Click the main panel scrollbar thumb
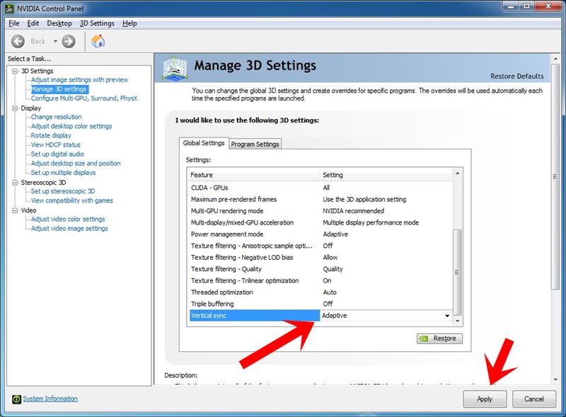Image resolution: width=566 pixels, height=417 pixels. pos(555,176)
